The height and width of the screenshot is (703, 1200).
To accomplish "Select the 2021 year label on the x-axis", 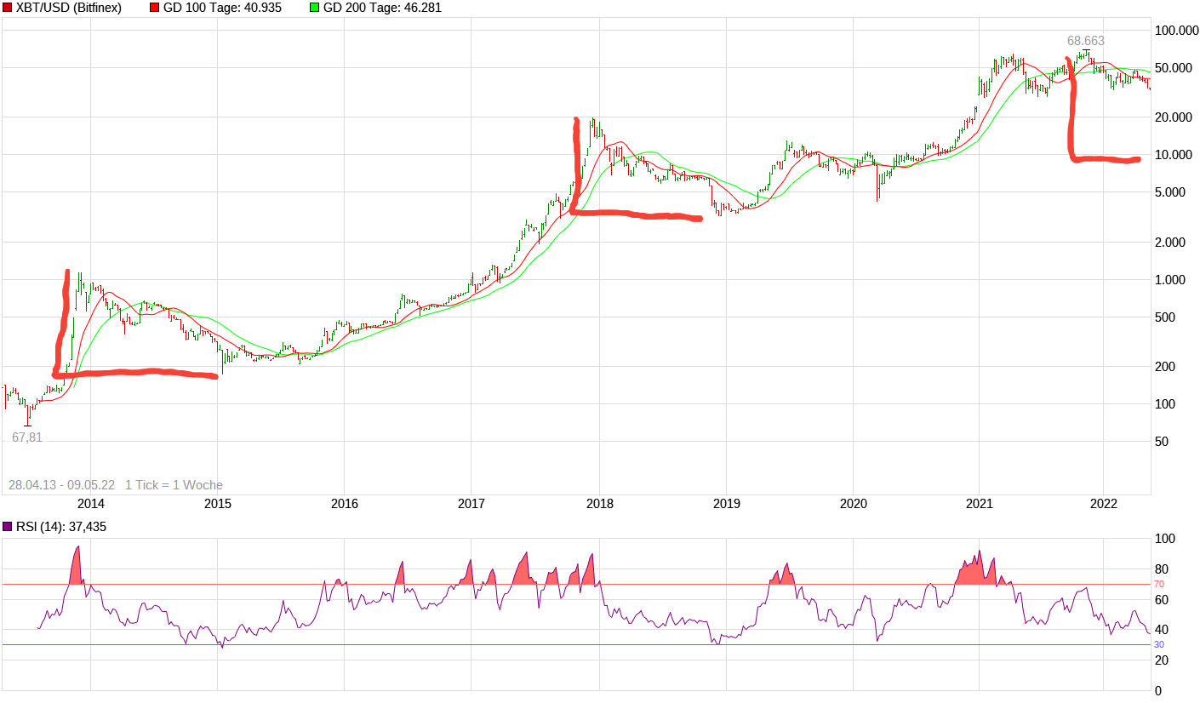I will click(980, 504).
